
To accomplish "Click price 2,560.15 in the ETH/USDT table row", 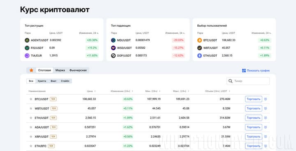I will [90, 118].
